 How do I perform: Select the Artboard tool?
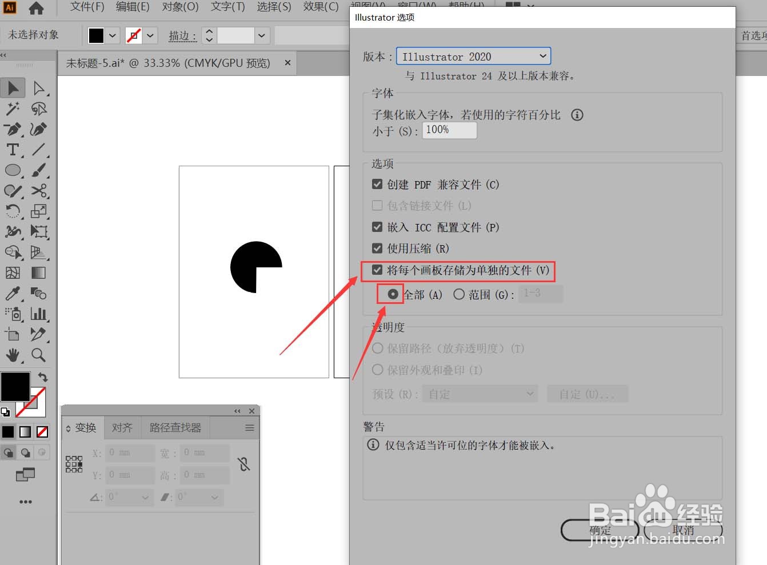click(x=13, y=334)
